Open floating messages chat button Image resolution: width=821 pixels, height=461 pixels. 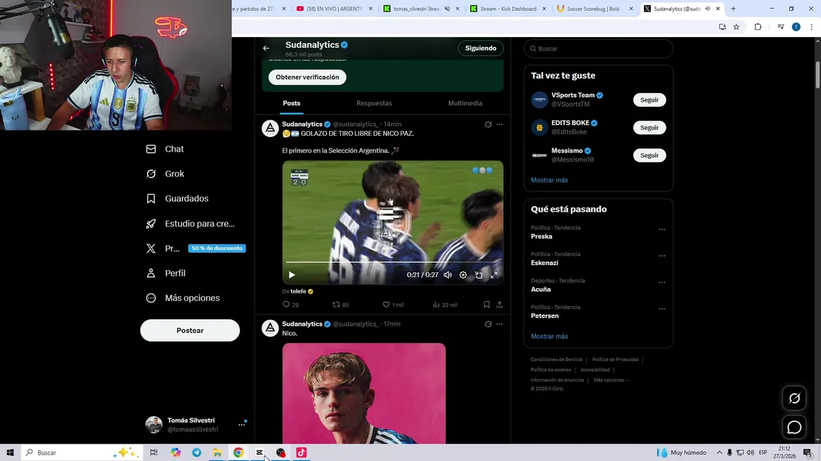794,427
